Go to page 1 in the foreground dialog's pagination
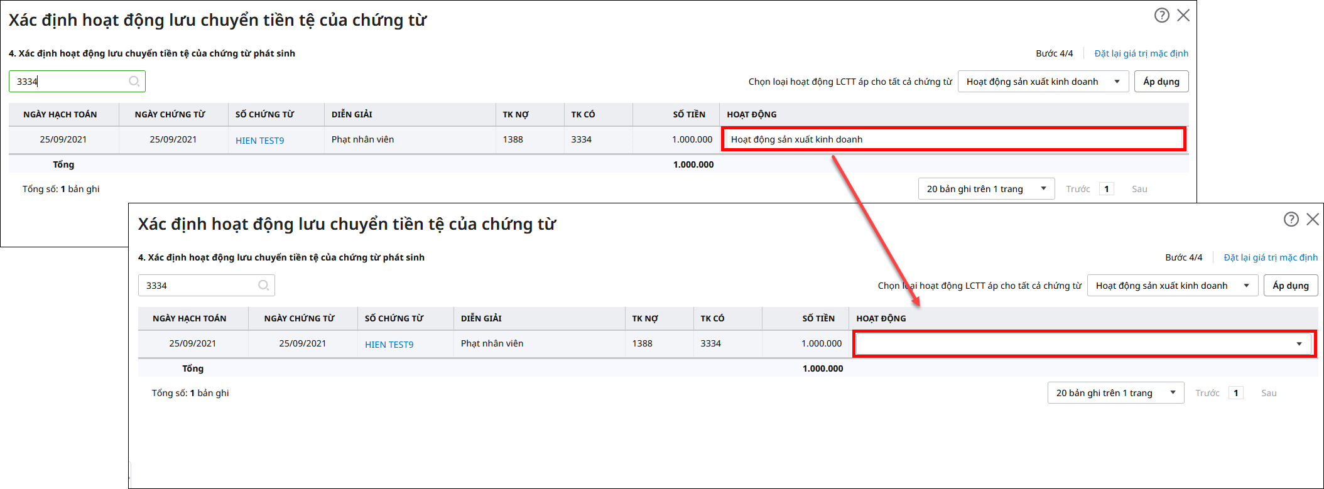This screenshot has height=489, width=1324. pyautogui.click(x=1235, y=393)
